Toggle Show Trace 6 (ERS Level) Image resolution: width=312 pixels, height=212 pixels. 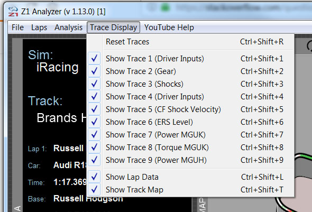[x=190, y=122]
